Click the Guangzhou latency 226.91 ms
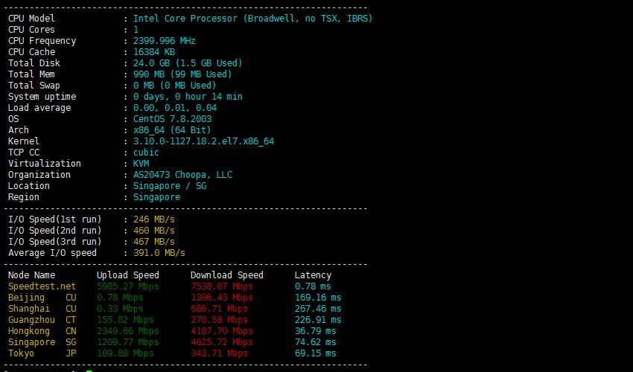This screenshot has height=372, width=633. 318,320
